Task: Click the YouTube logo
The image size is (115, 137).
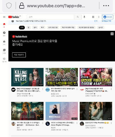Action: (x=14, y=17)
